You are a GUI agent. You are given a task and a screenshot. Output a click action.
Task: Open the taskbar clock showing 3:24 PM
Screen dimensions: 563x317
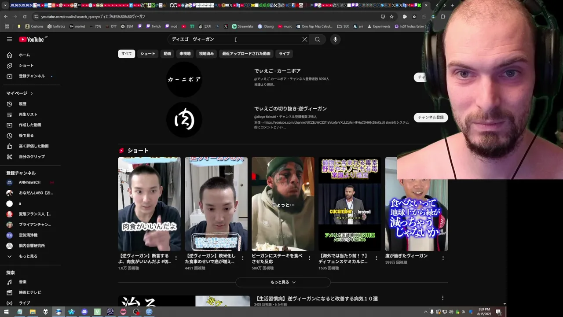click(485, 312)
